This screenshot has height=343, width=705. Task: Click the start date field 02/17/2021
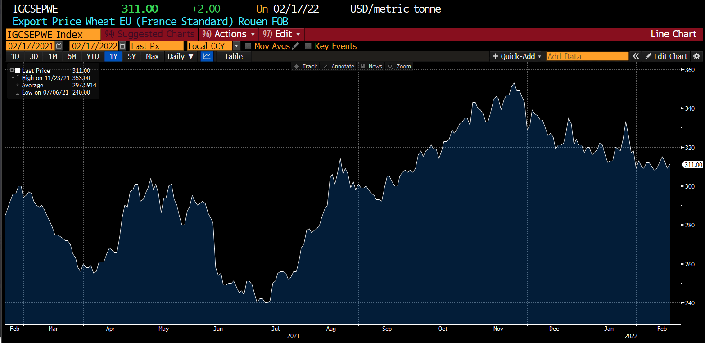tap(30, 46)
